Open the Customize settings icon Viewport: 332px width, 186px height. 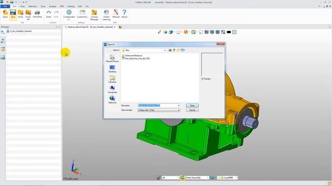[82, 14]
